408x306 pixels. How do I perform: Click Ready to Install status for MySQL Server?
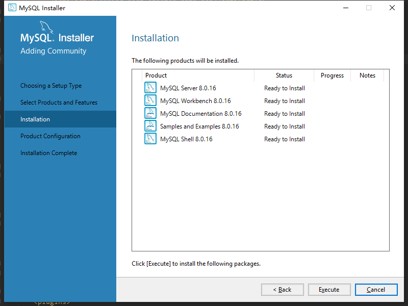click(285, 88)
